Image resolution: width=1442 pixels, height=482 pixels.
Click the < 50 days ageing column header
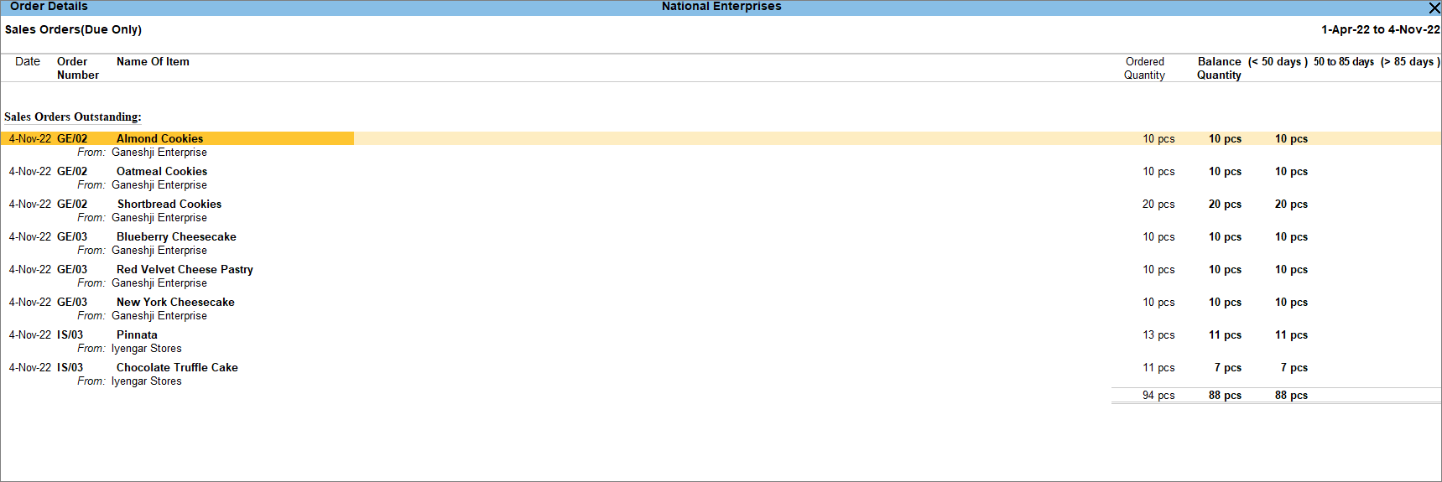tap(1278, 61)
